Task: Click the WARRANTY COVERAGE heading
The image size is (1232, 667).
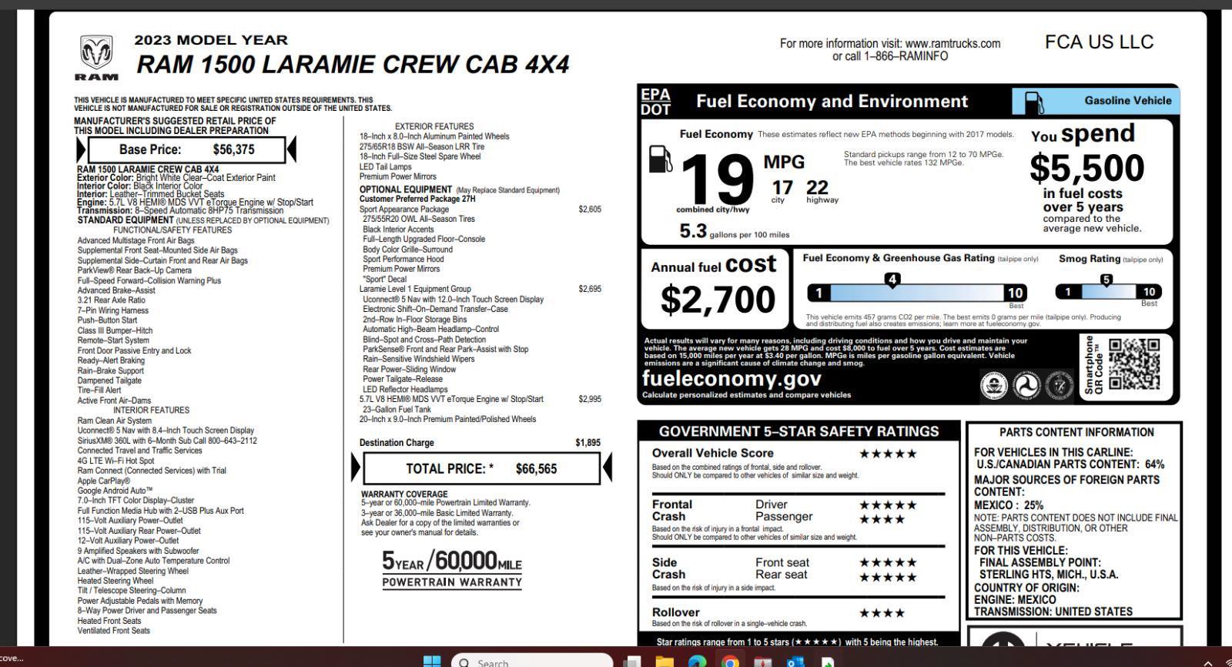Action: pyautogui.click(x=404, y=494)
